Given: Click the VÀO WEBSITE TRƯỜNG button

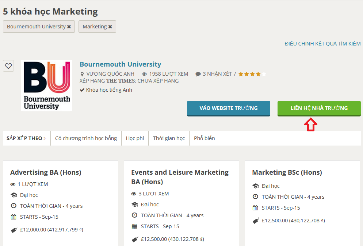Looking at the screenshot, I should 229,108.
